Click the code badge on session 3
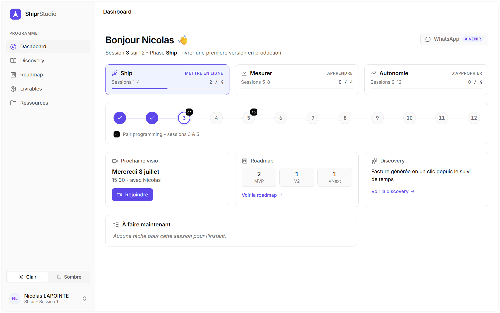 (189, 112)
